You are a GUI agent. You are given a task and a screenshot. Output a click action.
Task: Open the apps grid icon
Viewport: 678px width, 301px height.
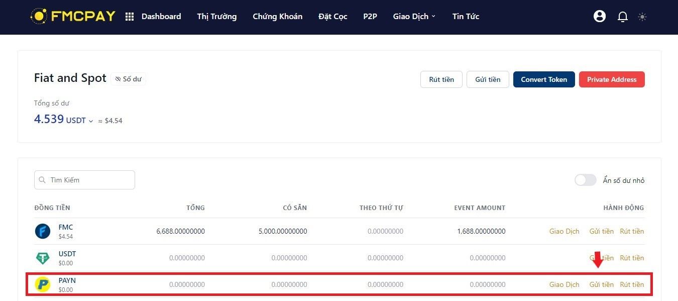pos(129,17)
